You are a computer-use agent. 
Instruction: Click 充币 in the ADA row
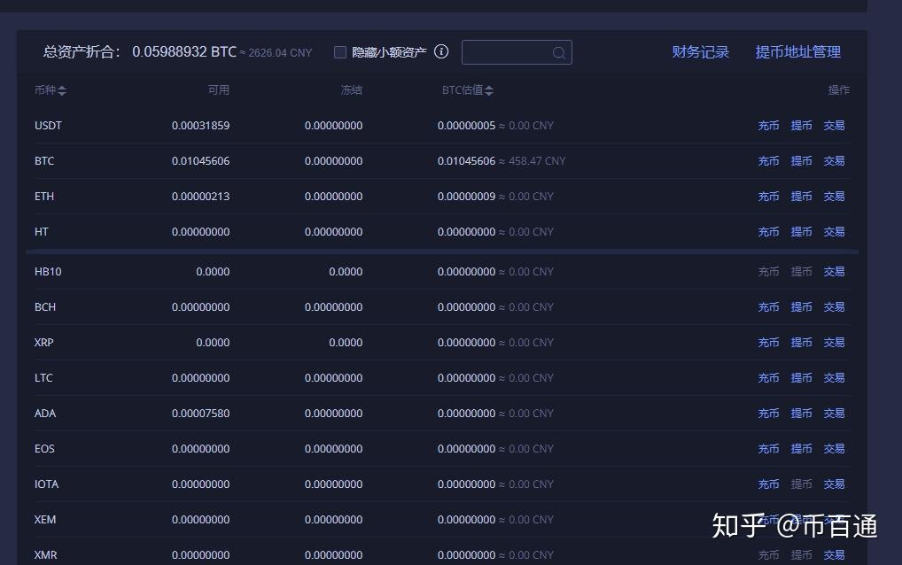tap(768, 414)
